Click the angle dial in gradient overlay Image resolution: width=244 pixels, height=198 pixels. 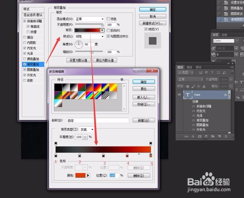pyautogui.click(x=79, y=44)
